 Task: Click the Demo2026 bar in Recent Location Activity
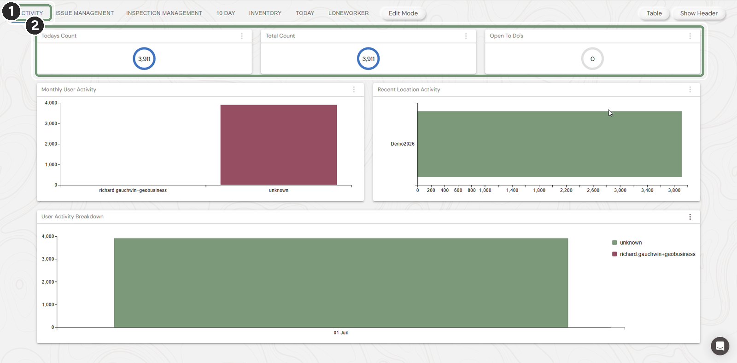click(x=550, y=144)
